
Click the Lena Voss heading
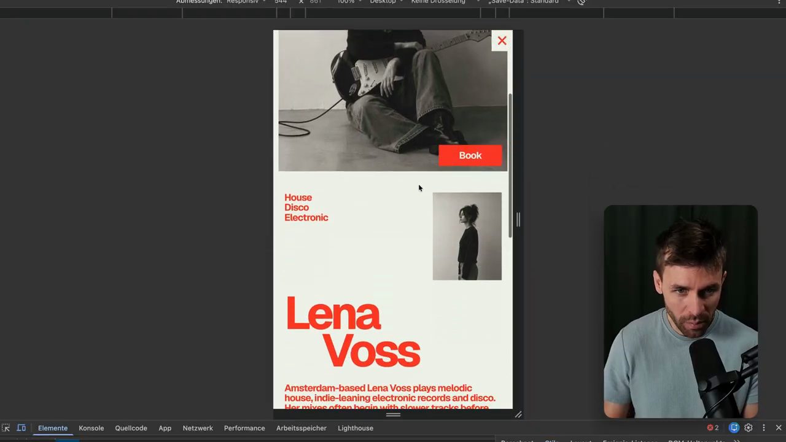(353, 331)
